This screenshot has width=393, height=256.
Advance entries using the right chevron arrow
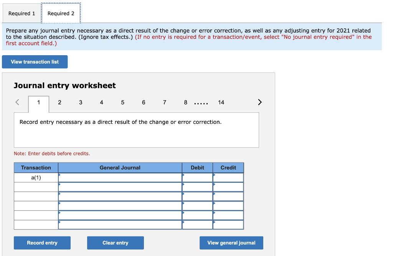(259, 102)
